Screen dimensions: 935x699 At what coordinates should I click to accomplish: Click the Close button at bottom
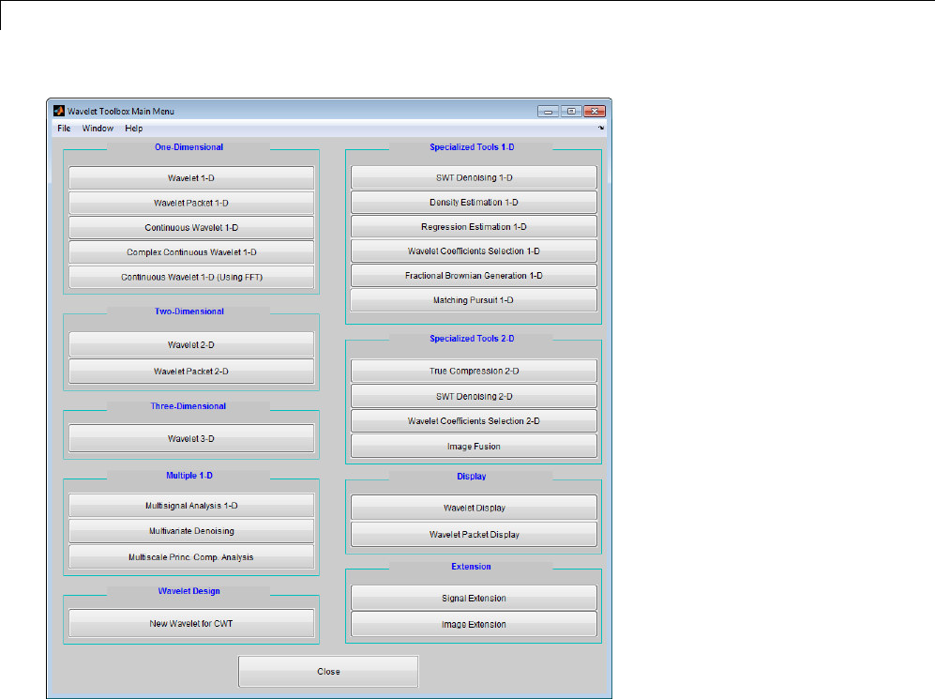tap(328, 672)
